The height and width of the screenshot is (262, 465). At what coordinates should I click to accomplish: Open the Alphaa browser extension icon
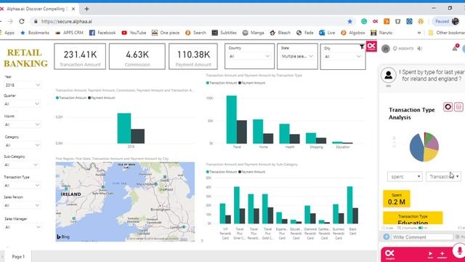click(x=376, y=21)
